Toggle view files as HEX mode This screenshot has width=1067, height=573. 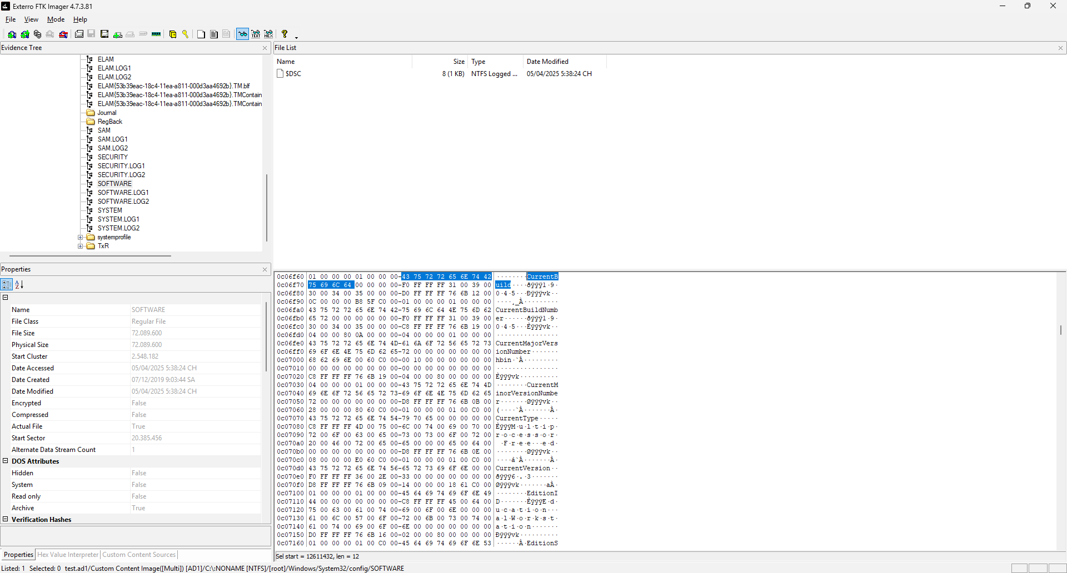268,34
